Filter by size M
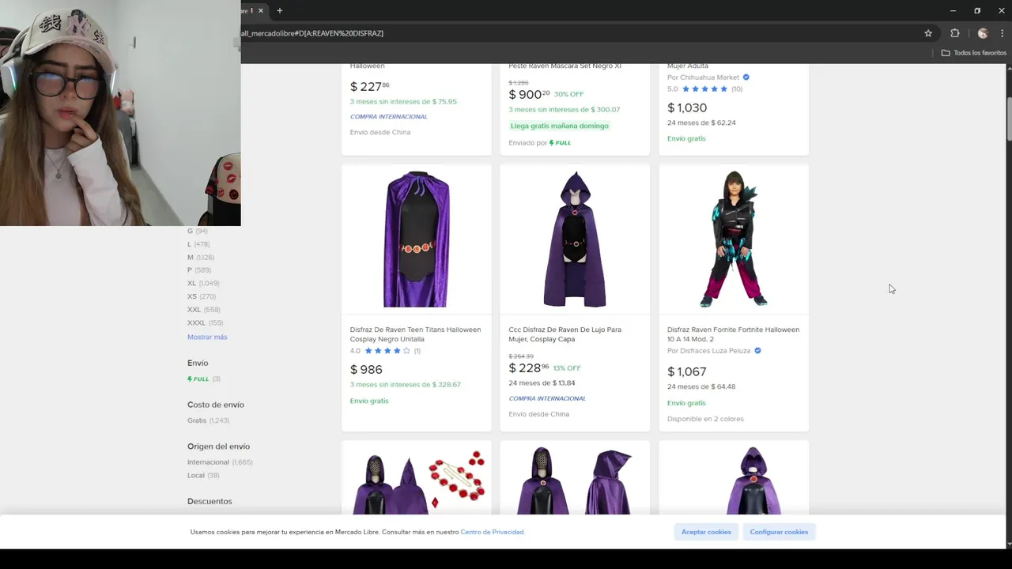This screenshot has height=569, width=1012. tap(201, 257)
